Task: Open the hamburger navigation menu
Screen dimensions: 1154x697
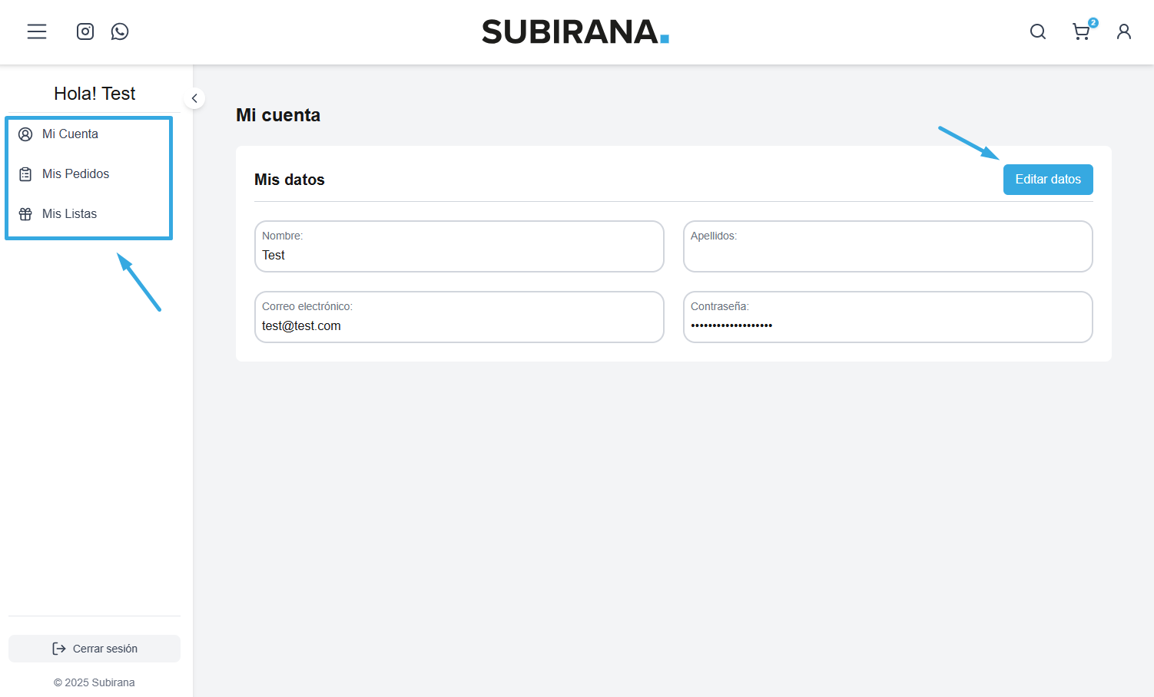Action: point(37,31)
